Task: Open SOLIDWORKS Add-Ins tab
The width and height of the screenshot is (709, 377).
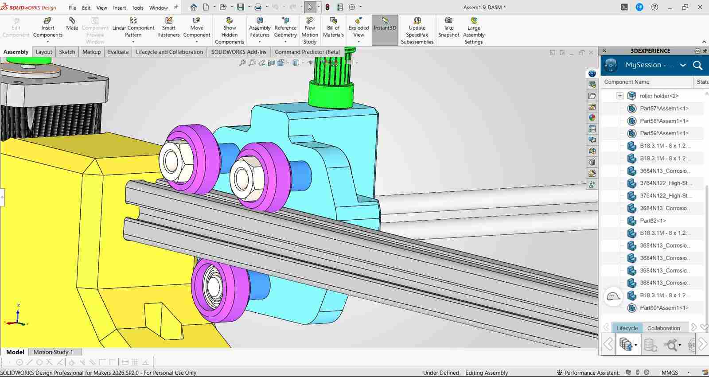Action: [238, 52]
